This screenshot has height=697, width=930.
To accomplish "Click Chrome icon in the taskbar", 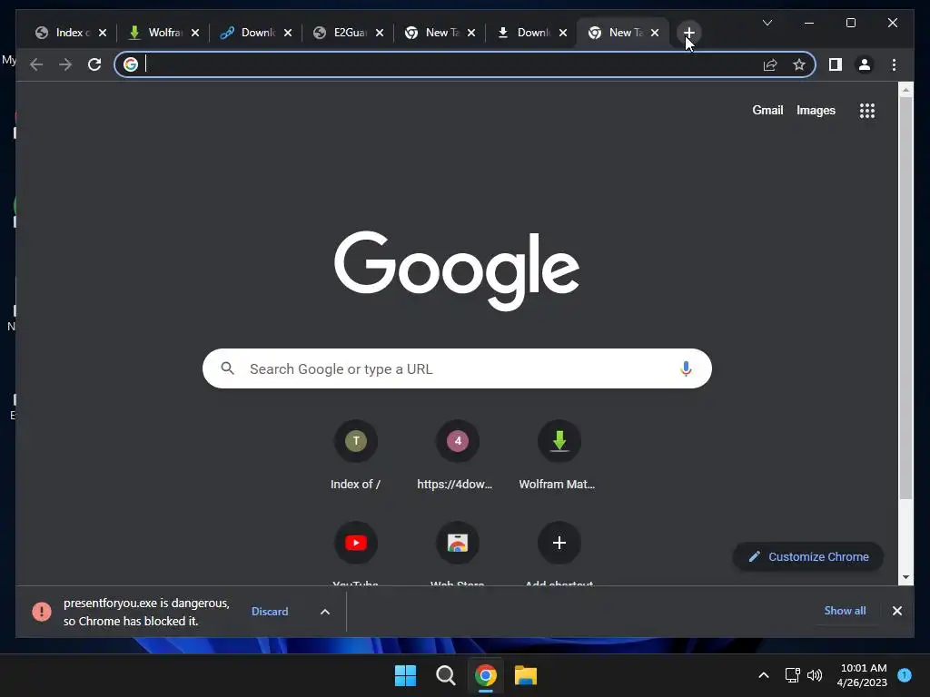I will (485, 675).
